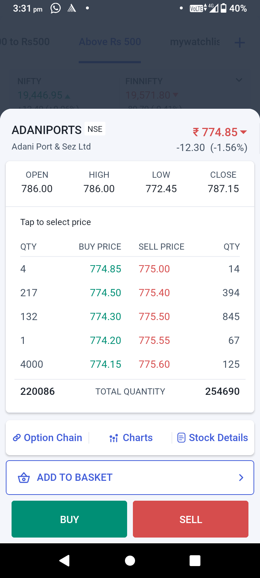
Task: Tap the red price down arrow
Action: 243,132
